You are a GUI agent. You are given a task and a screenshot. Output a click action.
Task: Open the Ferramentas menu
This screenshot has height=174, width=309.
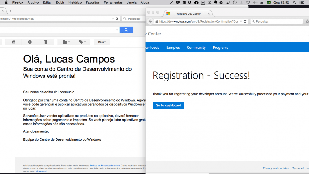[x=113, y=2]
